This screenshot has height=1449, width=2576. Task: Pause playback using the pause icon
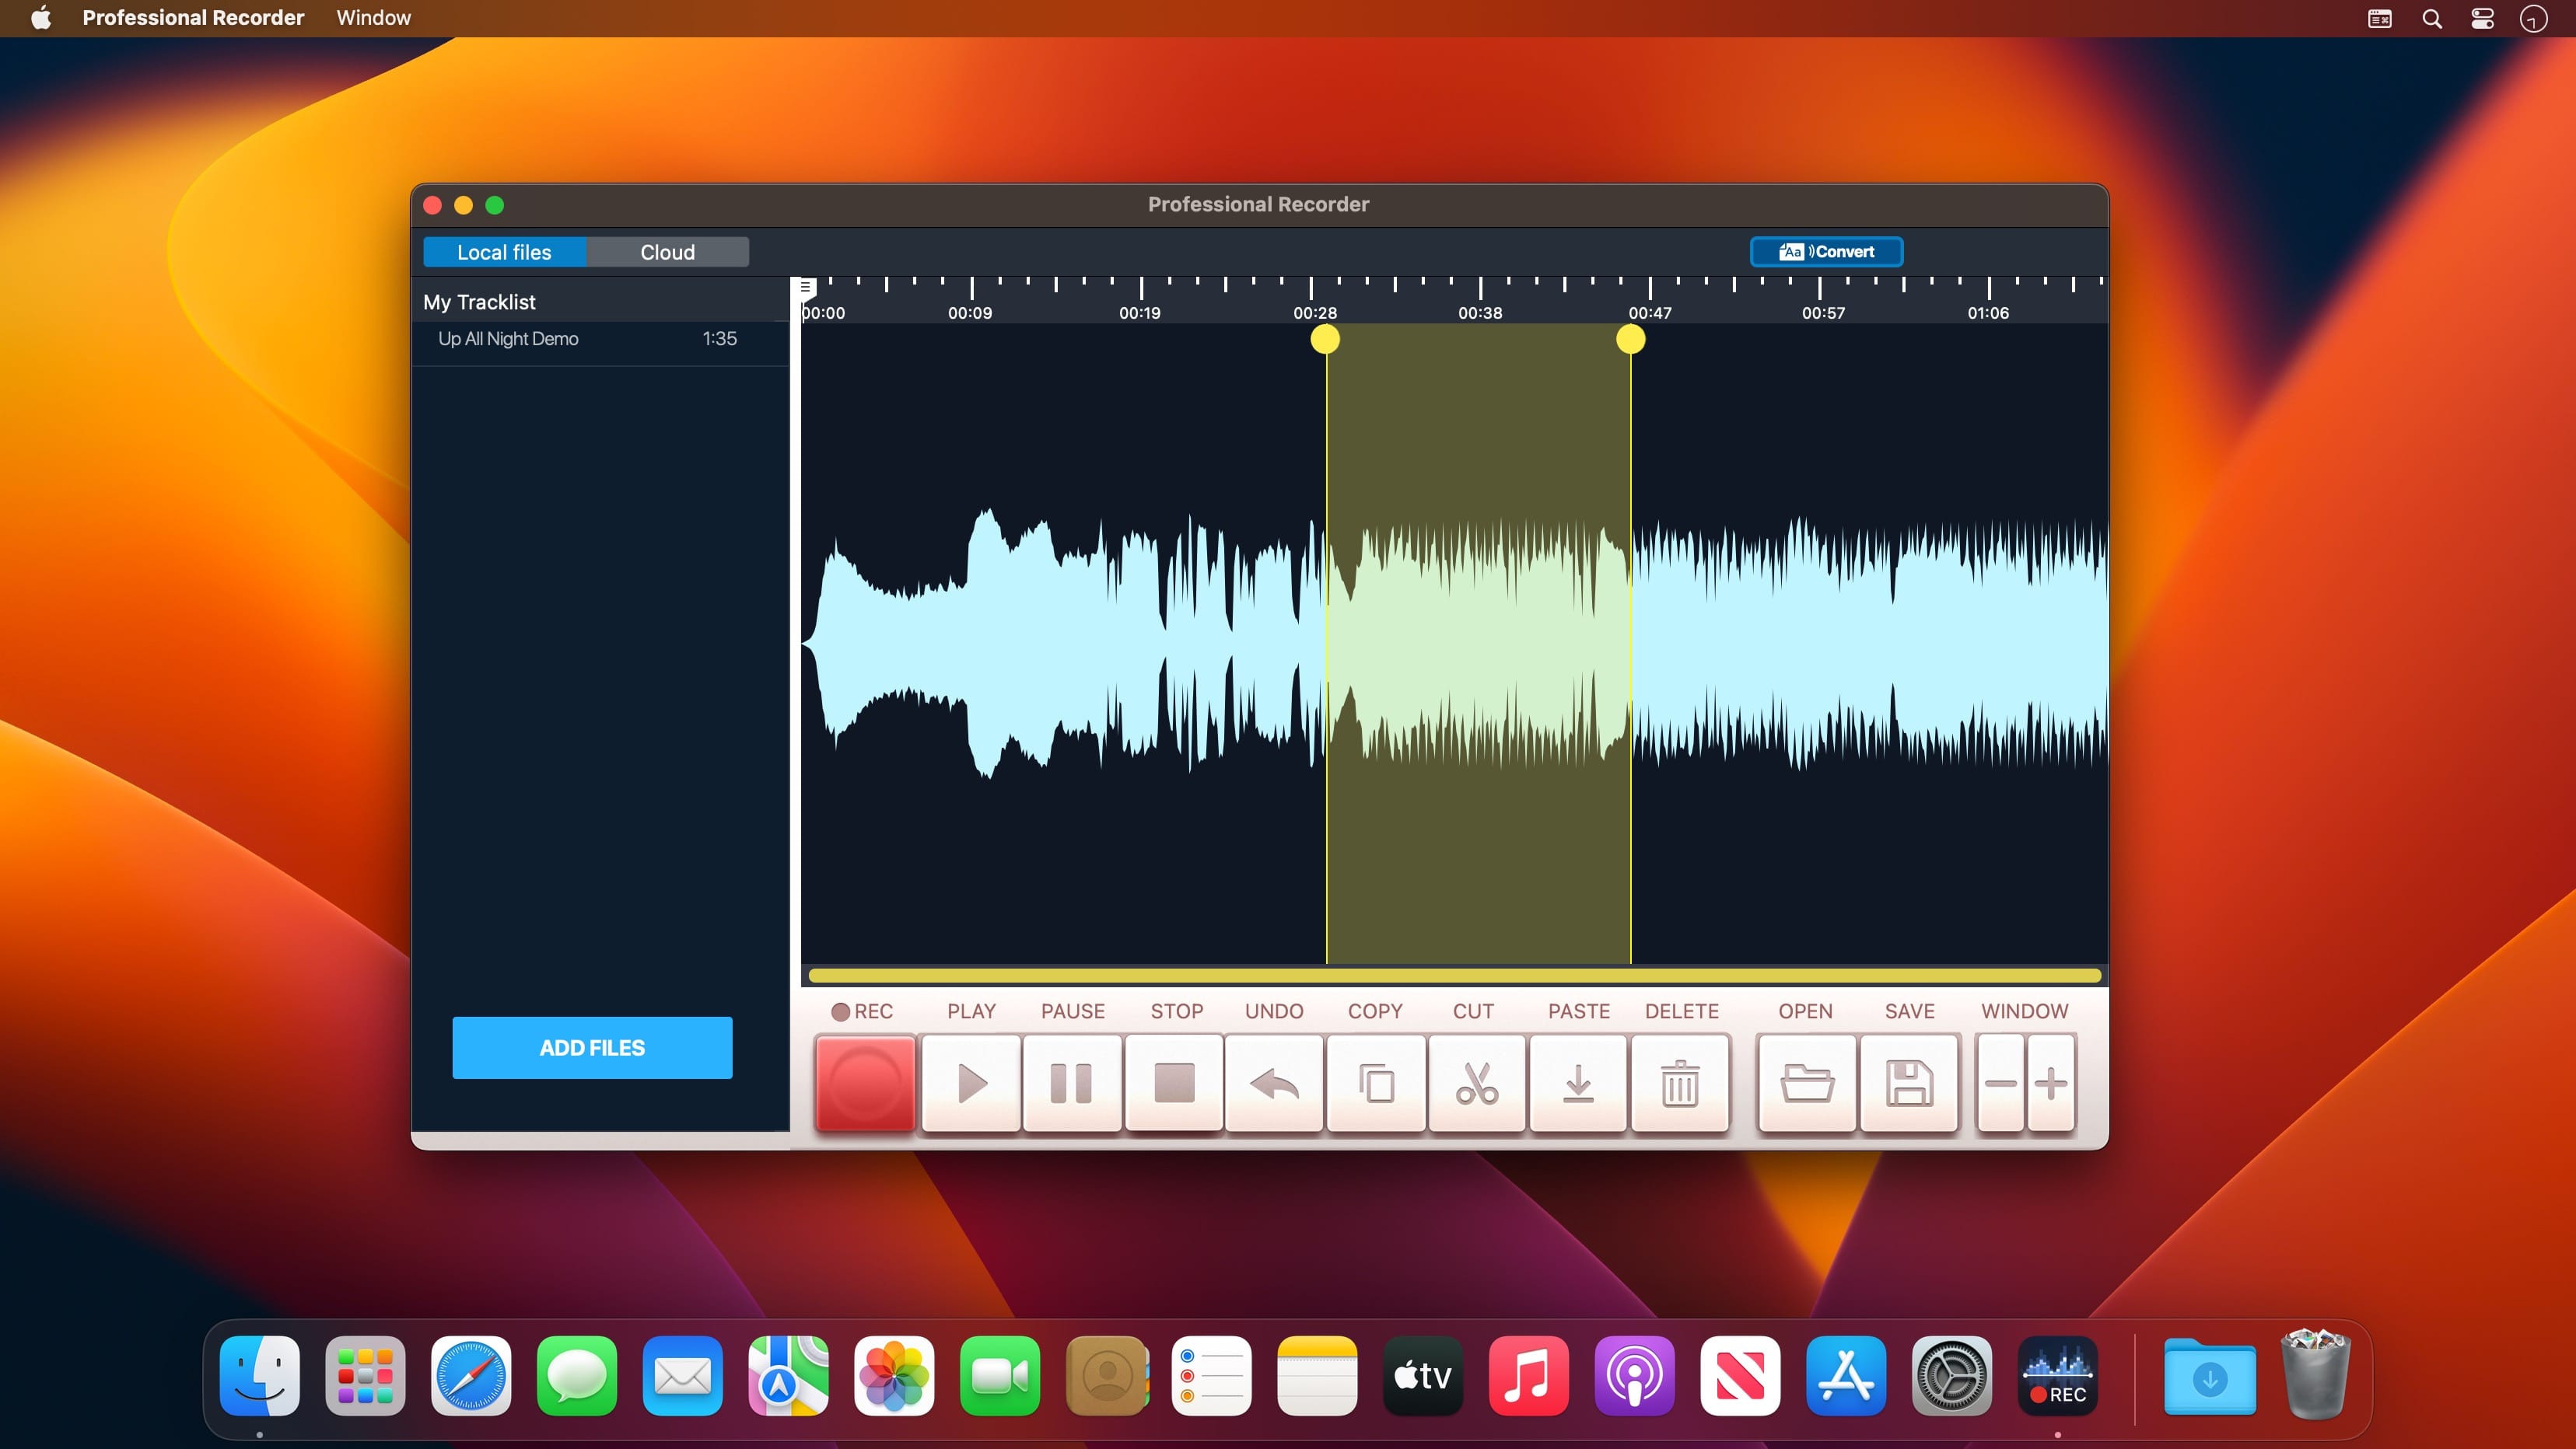coord(1072,1084)
